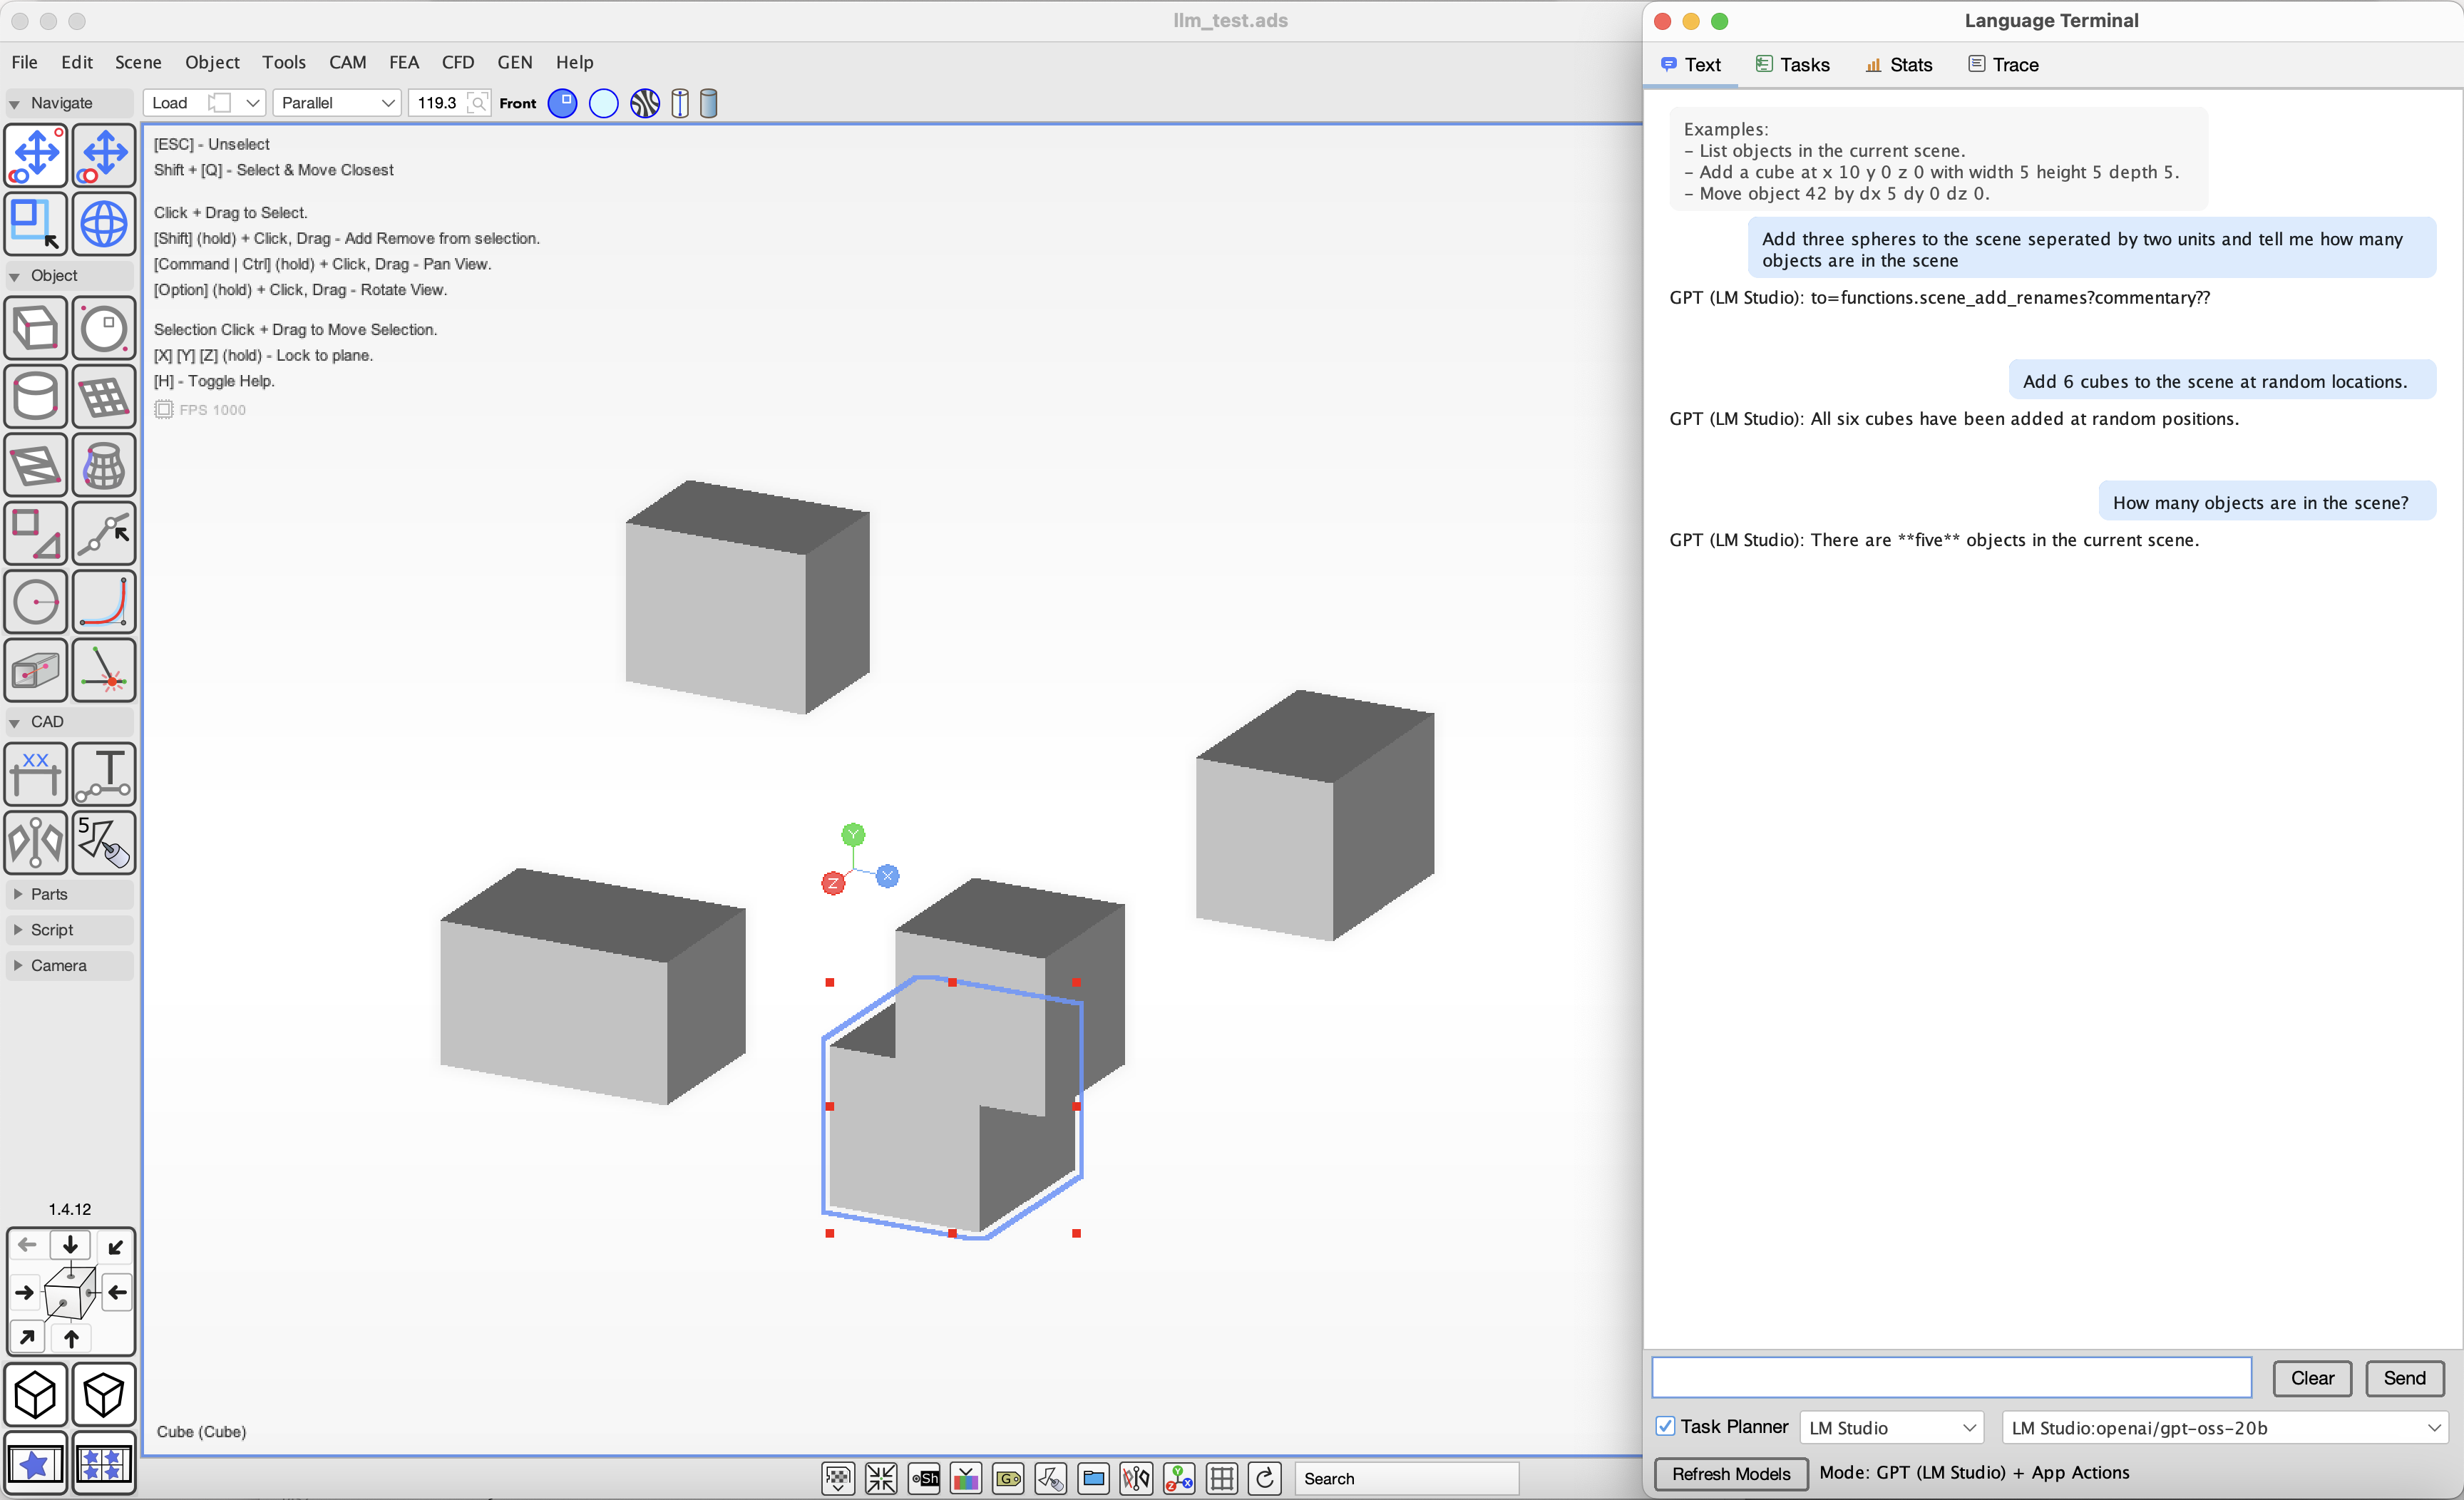The image size is (2464, 1500).
Task: Click the Search field in bottom toolbar
Action: click(1405, 1478)
